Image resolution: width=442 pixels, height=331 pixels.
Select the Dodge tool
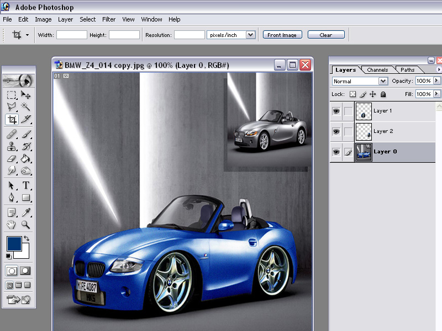coord(25,170)
